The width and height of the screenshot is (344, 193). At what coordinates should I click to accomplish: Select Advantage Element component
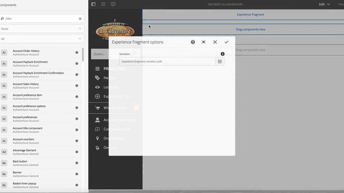41,152
